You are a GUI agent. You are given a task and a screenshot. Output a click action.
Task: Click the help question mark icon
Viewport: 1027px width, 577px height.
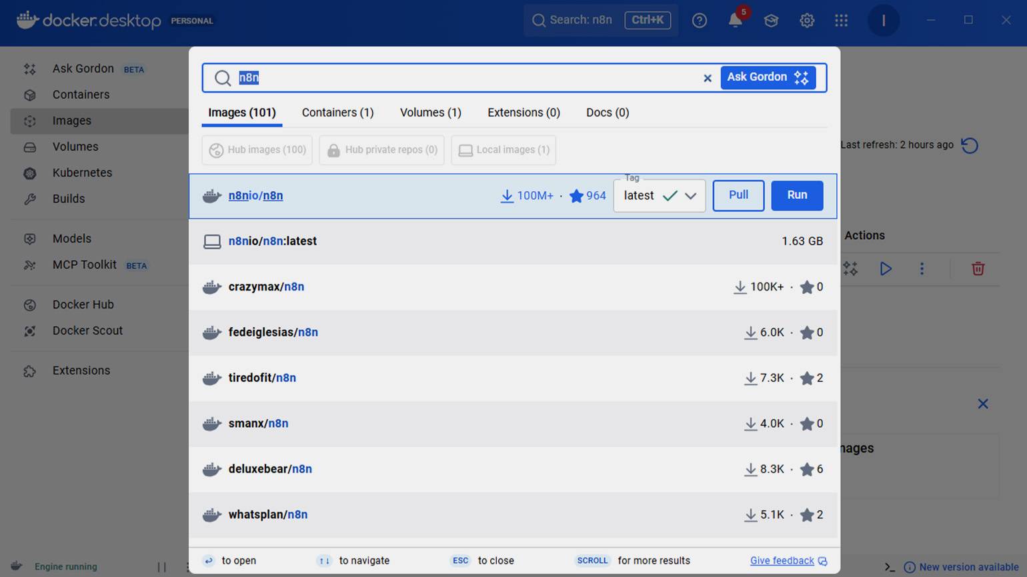click(699, 21)
